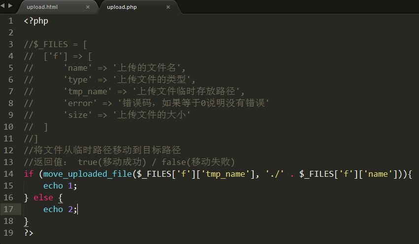The image size is (419, 244).
Task: Click echo 1 statement on line 15
Action: pyautogui.click(x=60, y=186)
